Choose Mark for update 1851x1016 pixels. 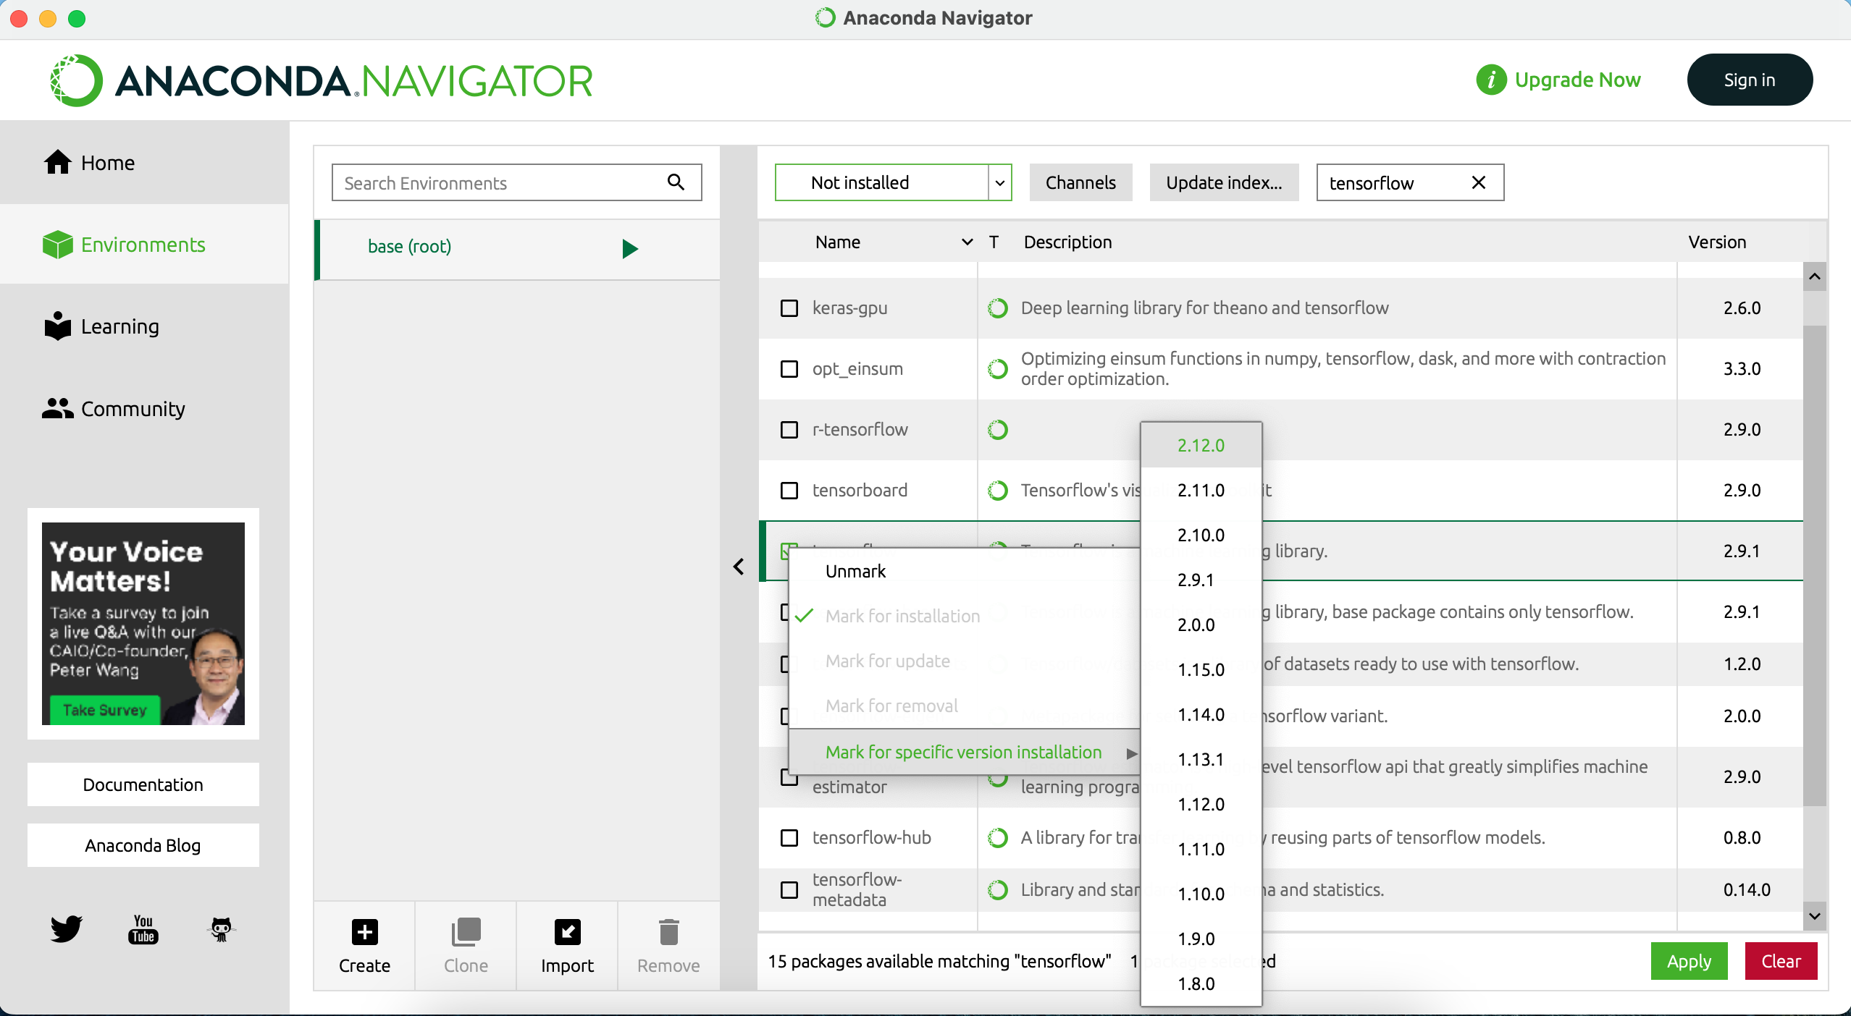964,661
